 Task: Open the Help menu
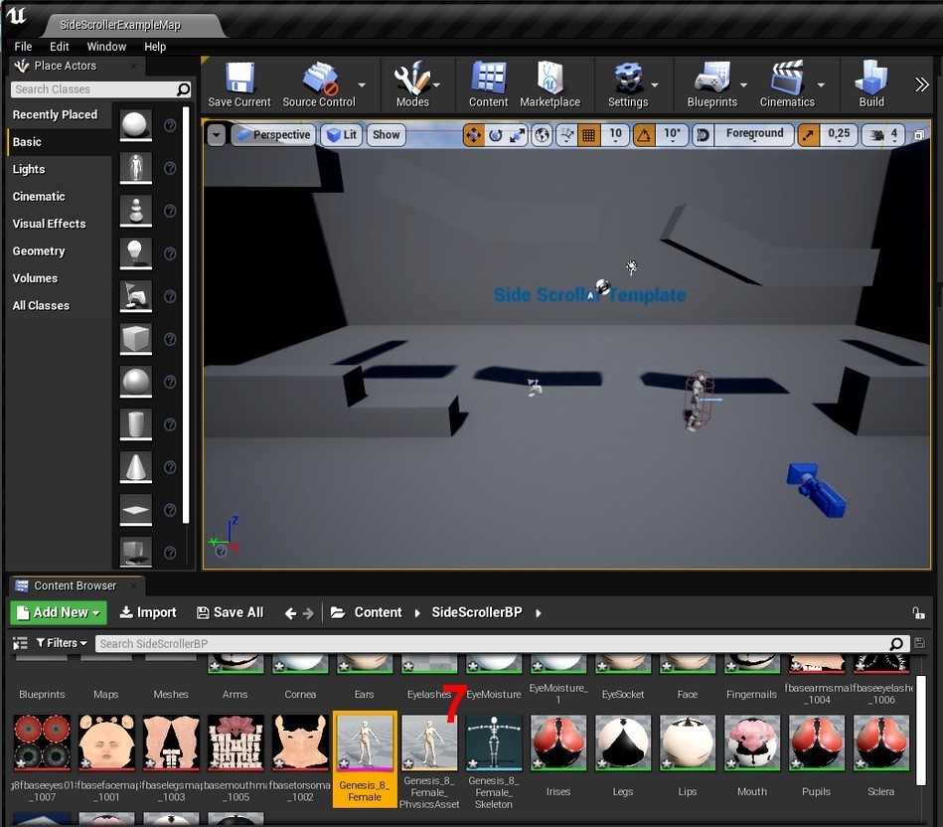[155, 47]
